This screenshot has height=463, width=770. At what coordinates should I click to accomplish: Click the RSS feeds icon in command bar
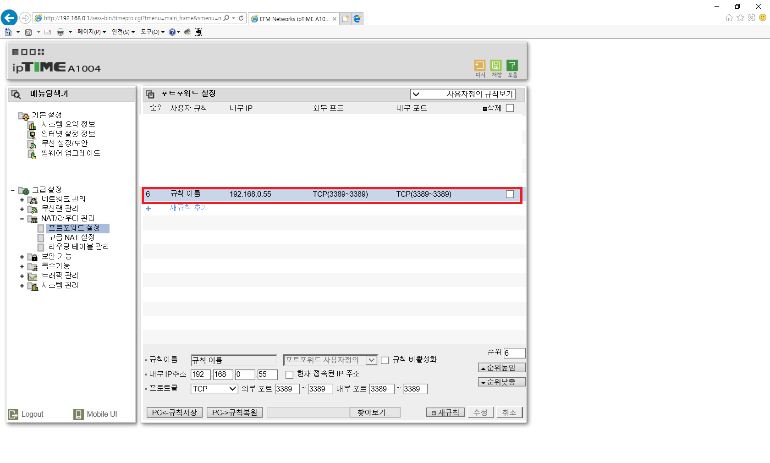28,32
